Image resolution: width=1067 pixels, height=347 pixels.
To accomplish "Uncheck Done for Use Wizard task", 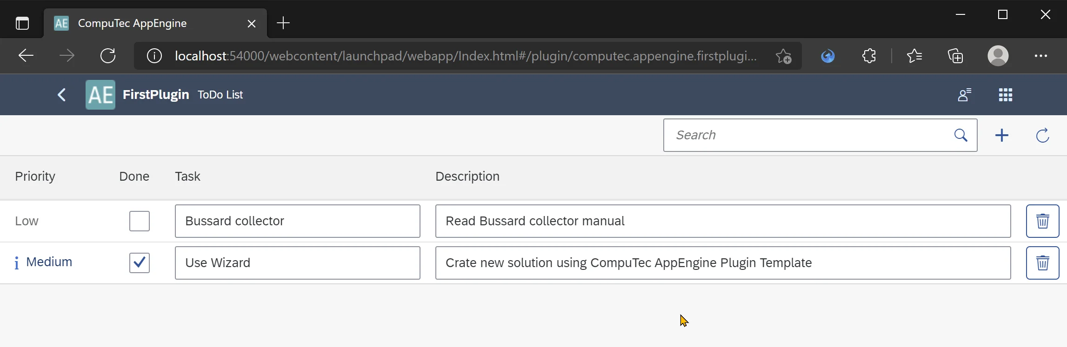I will [x=139, y=263].
